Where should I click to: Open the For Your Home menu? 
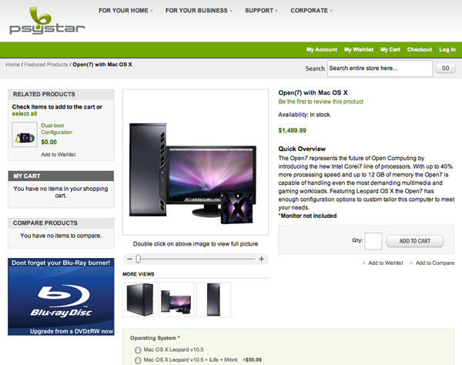(126, 11)
